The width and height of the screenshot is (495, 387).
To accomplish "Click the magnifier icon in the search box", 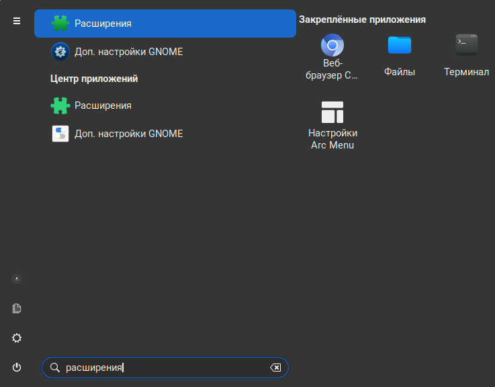I will pos(55,368).
